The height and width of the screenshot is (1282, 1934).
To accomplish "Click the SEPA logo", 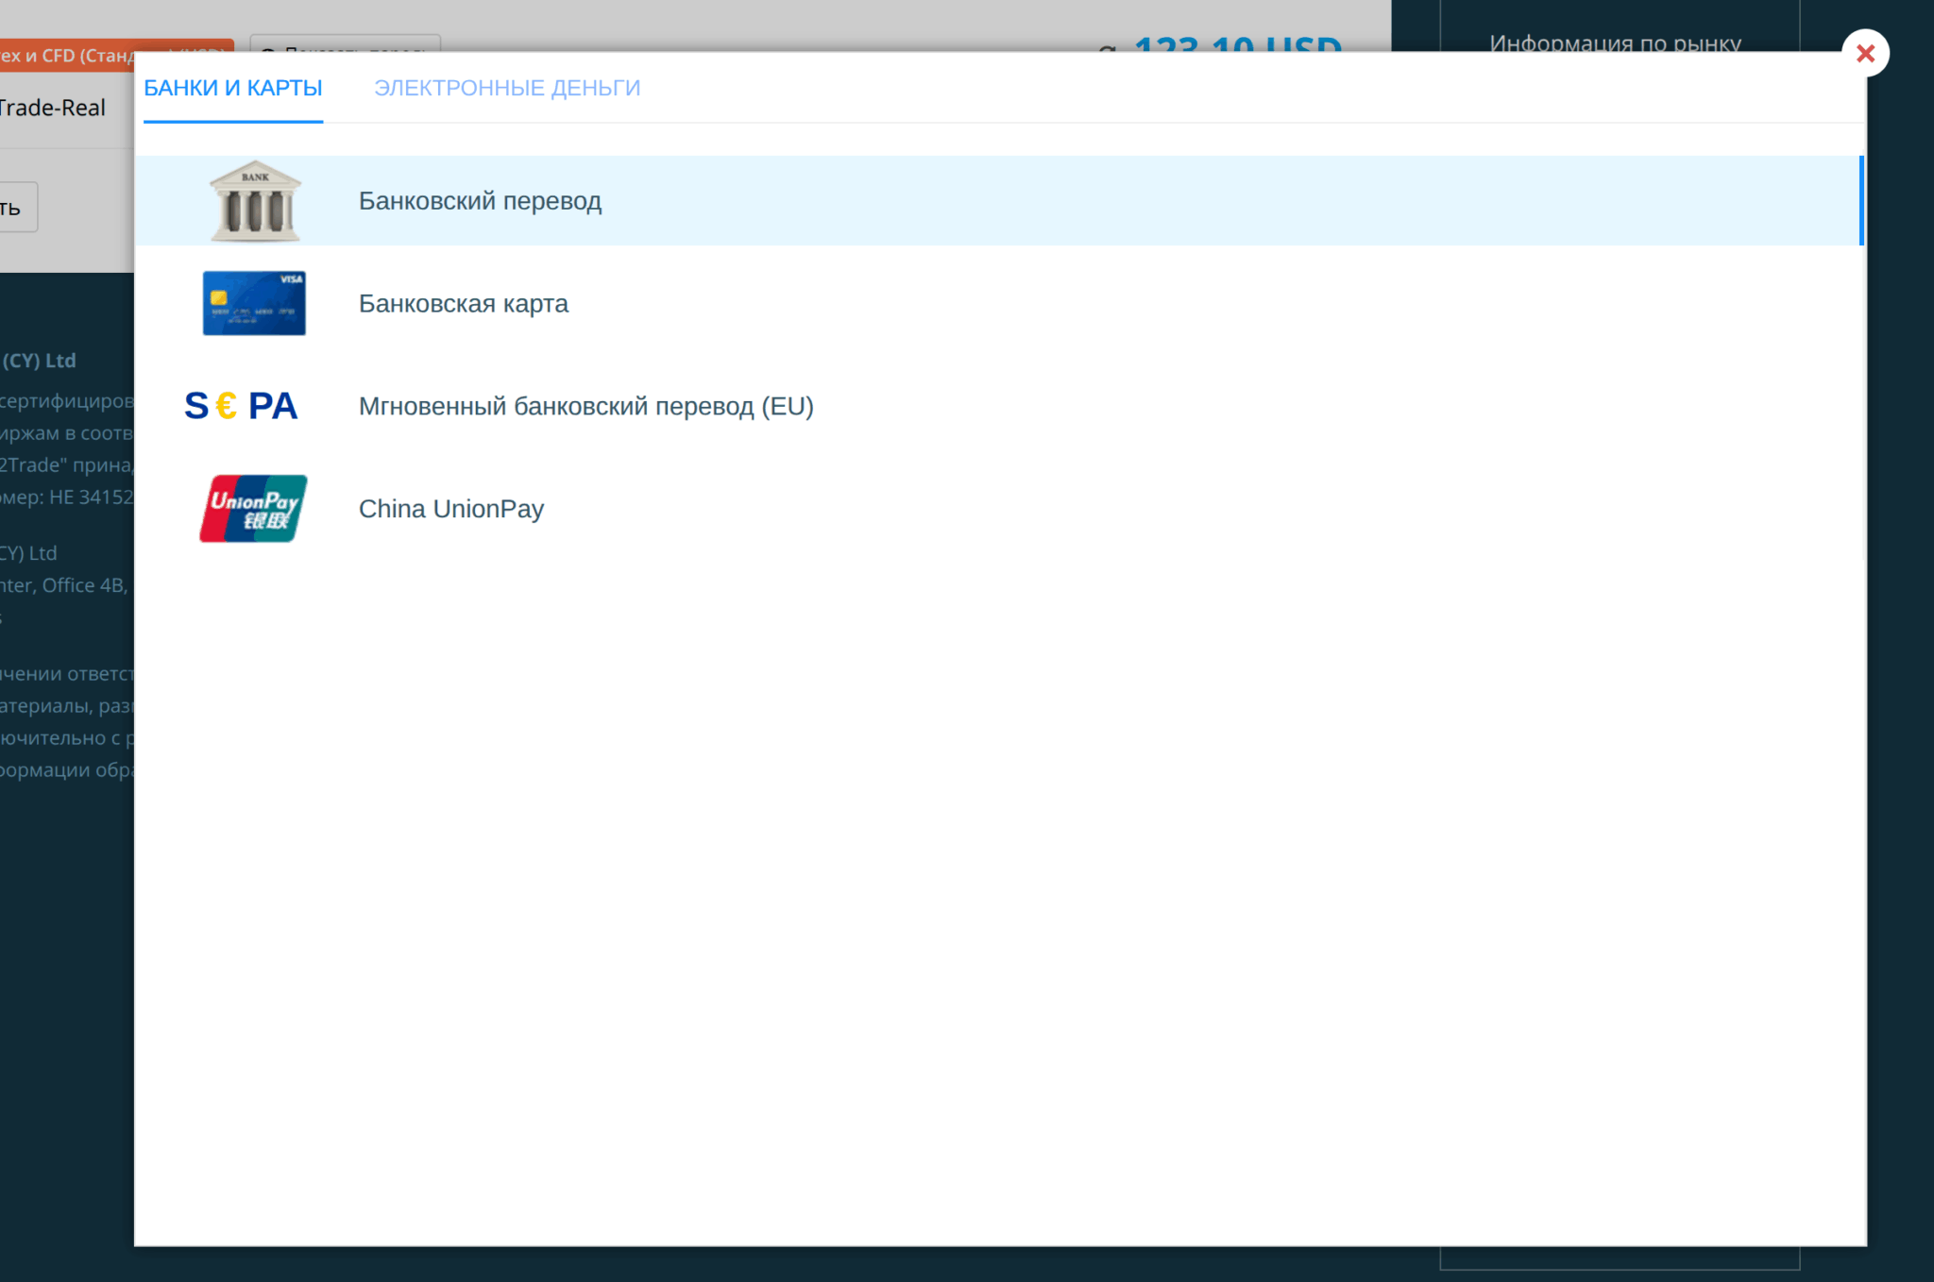I will [241, 406].
